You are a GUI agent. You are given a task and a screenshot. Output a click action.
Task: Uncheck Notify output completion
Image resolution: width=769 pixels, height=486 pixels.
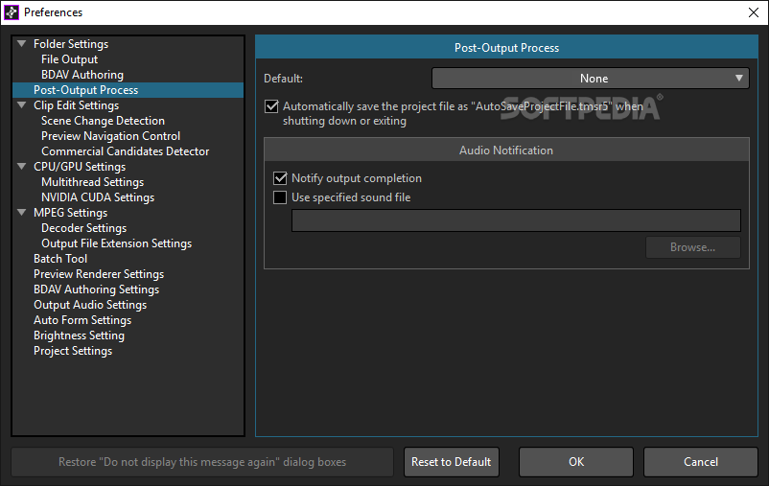280,178
